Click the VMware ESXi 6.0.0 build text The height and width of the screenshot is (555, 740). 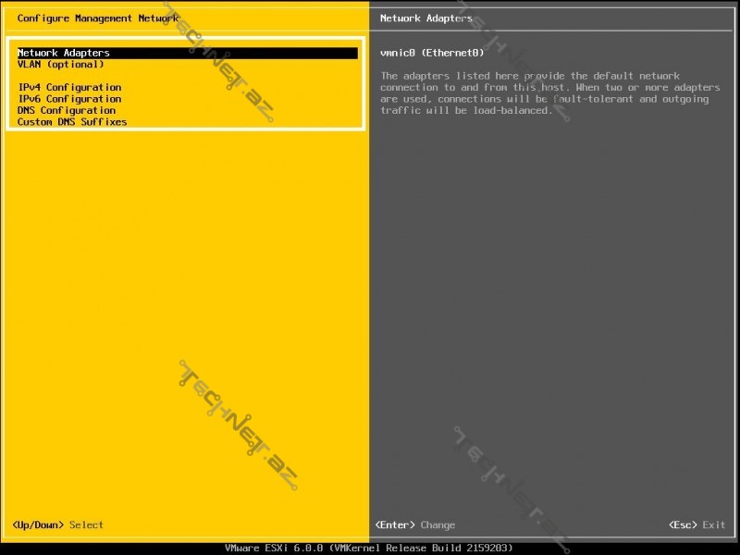click(x=368, y=548)
